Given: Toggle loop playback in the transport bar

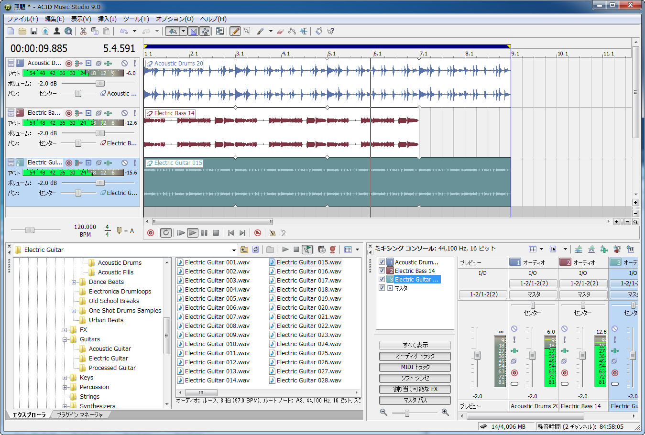Looking at the screenshot, I should point(166,233).
